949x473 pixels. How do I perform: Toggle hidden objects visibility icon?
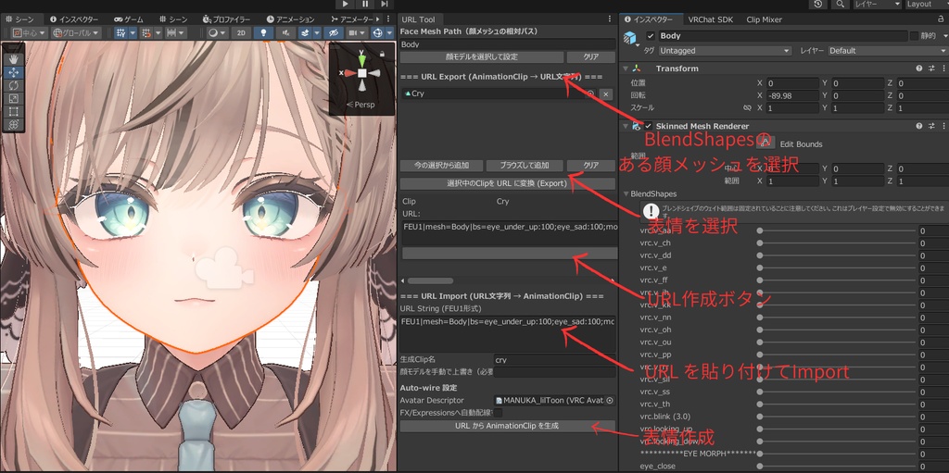click(x=333, y=32)
